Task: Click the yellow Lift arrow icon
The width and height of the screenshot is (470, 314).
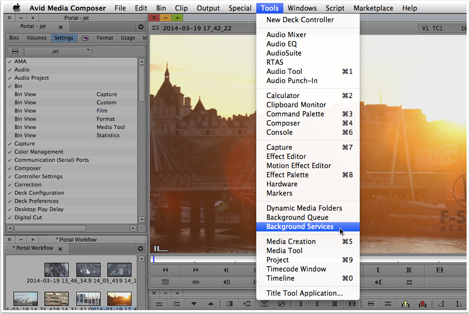Action: [406, 304]
